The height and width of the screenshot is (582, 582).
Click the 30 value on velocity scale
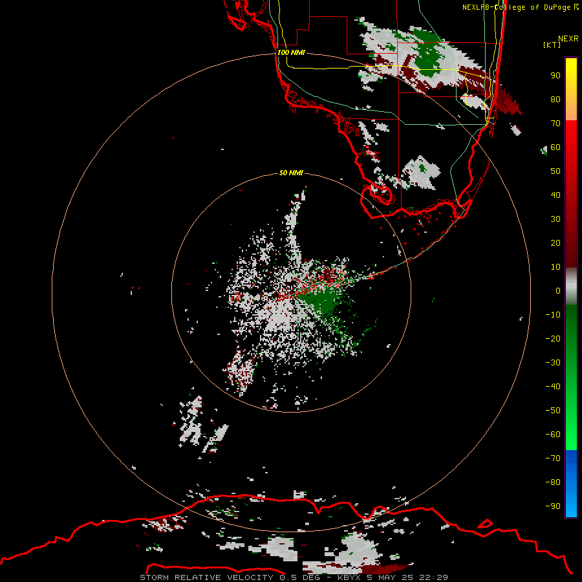(555, 219)
